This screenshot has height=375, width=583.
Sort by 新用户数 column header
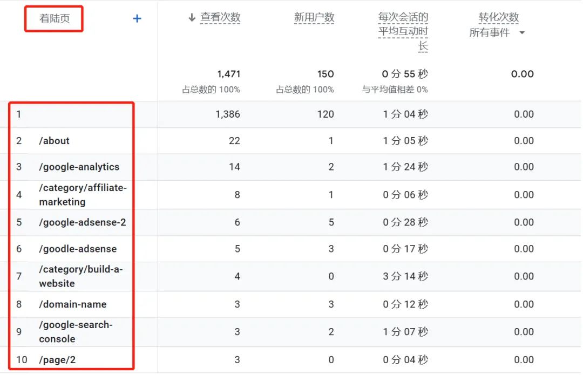(x=314, y=17)
